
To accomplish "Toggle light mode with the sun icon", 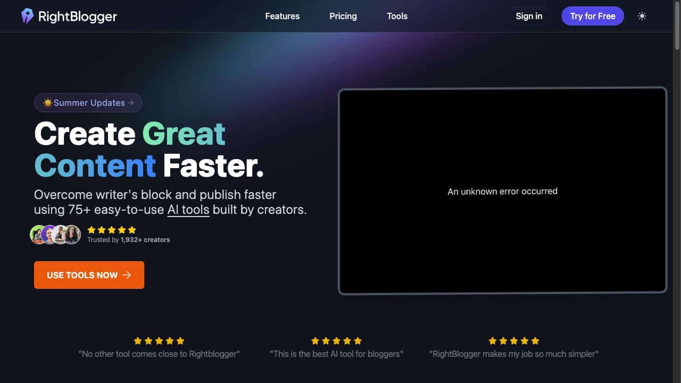I will [x=642, y=16].
